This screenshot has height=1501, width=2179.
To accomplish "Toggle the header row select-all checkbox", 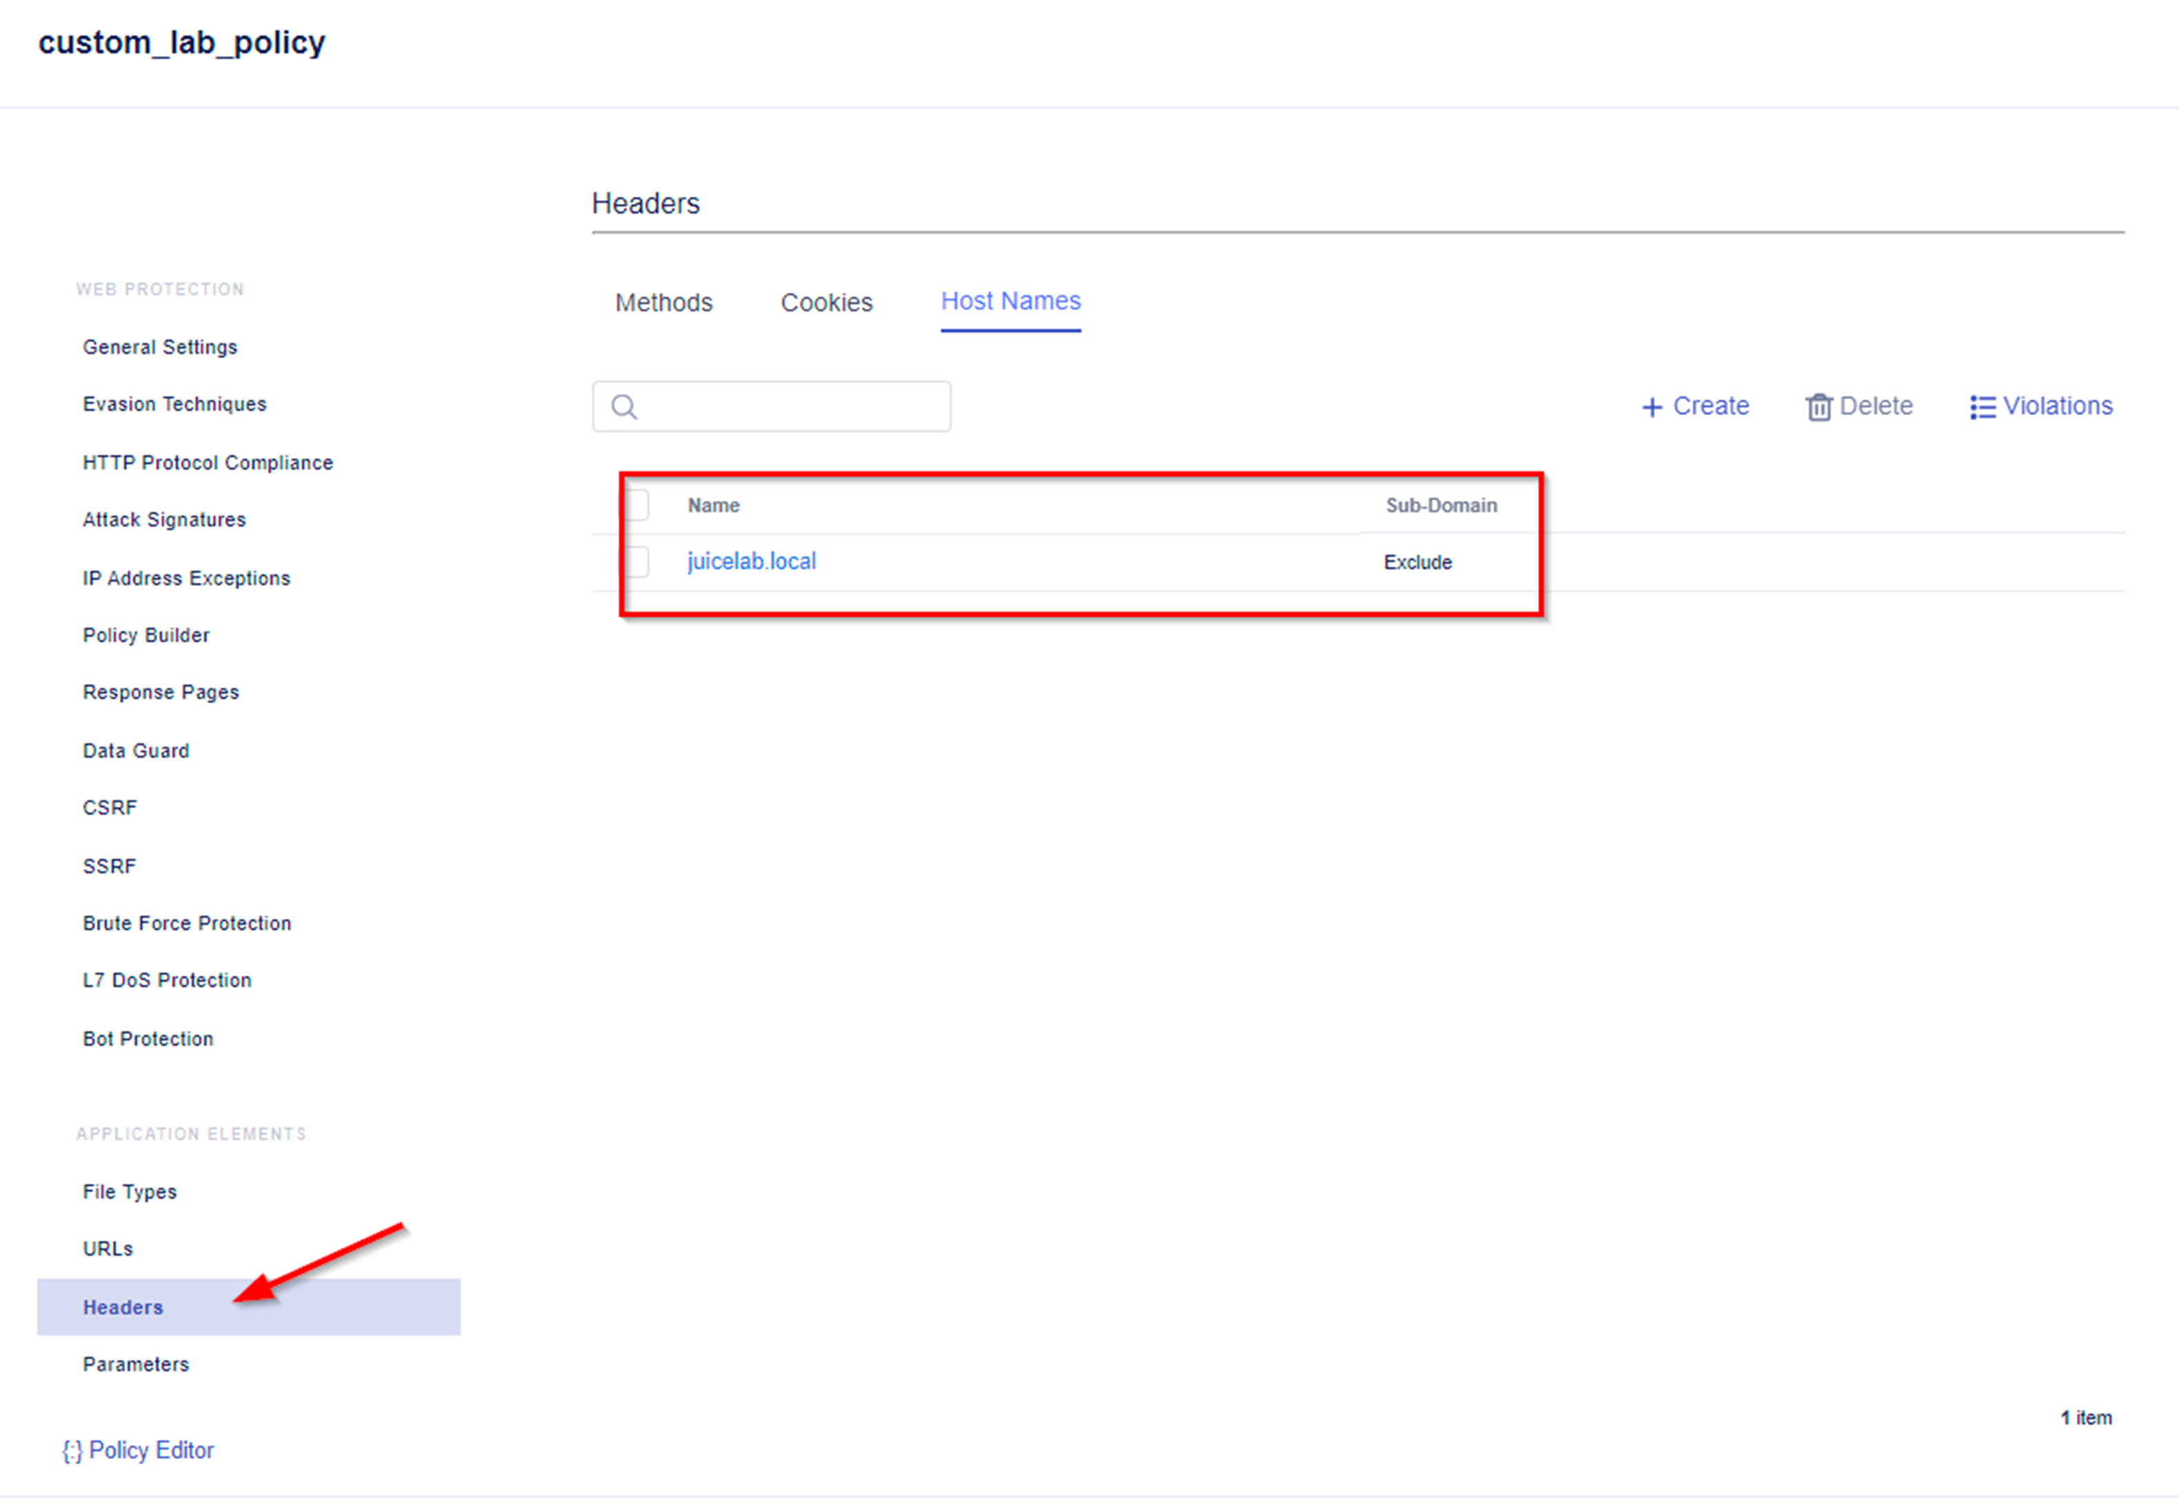I will (x=636, y=505).
